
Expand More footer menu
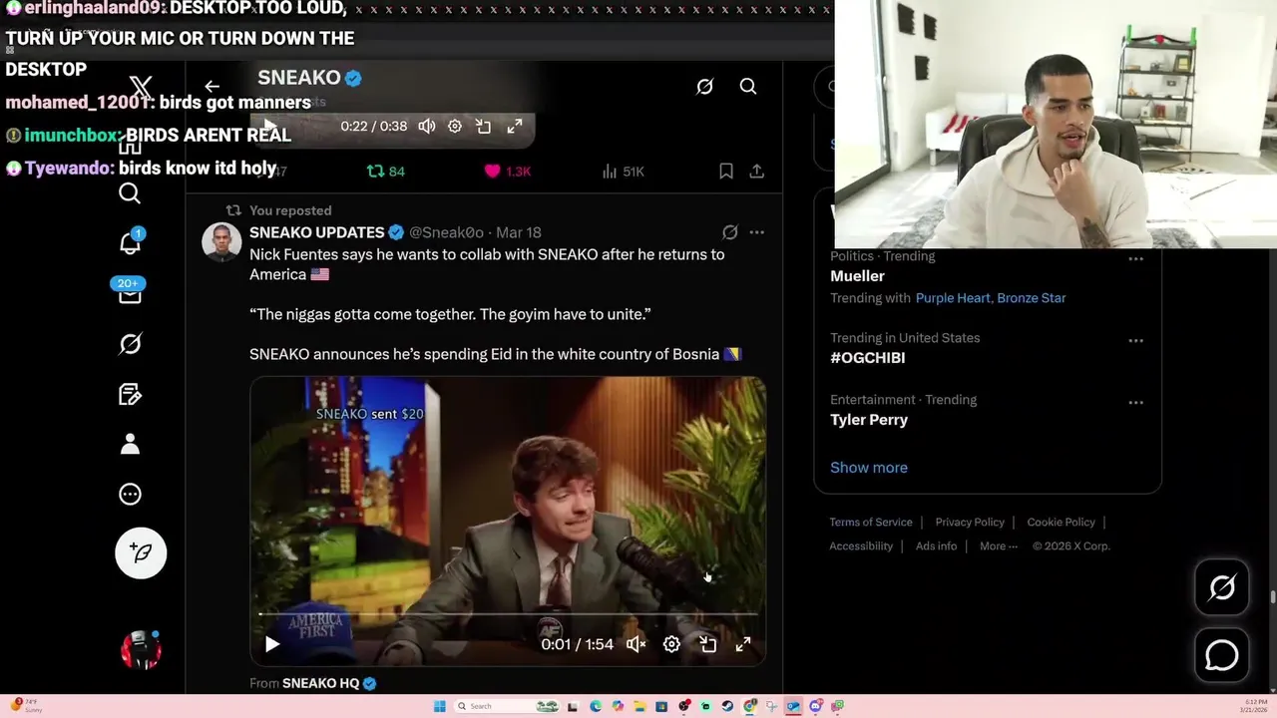point(999,545)
